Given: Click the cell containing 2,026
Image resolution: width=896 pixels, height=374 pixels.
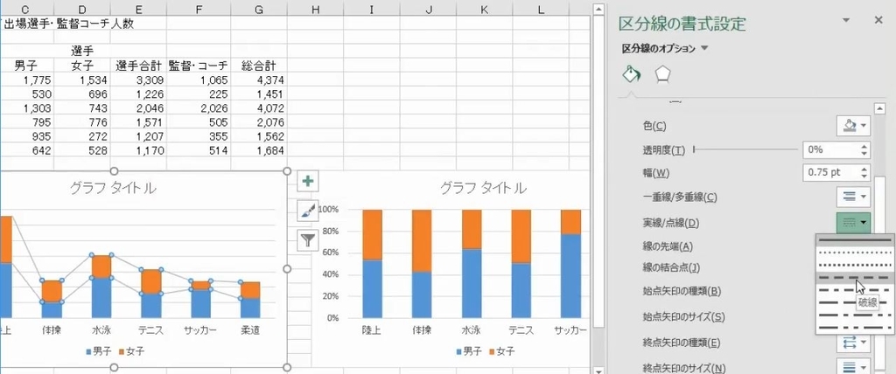Looking at the screenshot, I should tap(199, 107).
